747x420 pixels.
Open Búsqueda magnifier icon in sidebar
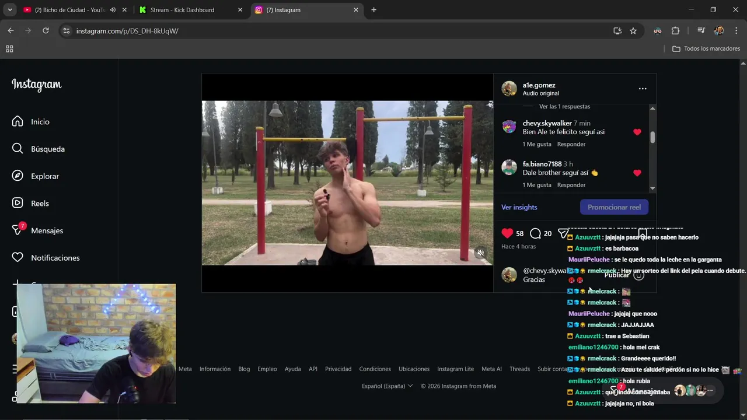(x=18, y=149)
